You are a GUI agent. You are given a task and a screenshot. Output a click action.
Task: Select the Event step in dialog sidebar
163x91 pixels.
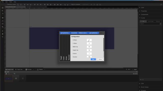click(x=64, y=48)
